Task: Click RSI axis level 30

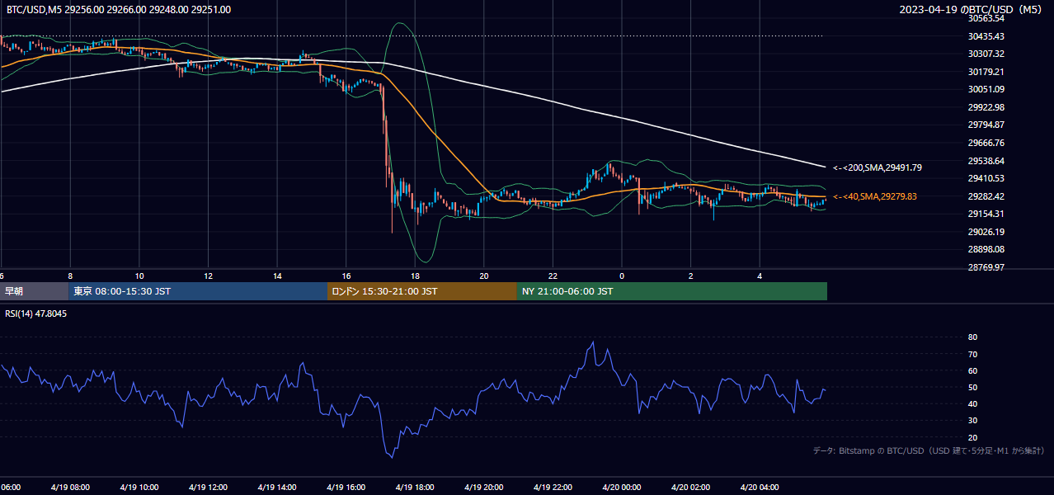Action: coord(973,421)
